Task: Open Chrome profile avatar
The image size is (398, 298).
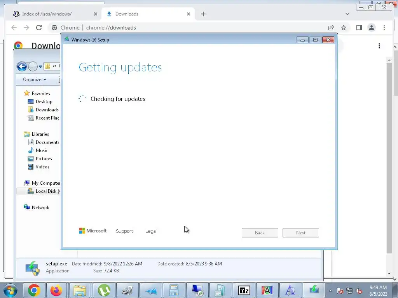Action: coord(372,28)
